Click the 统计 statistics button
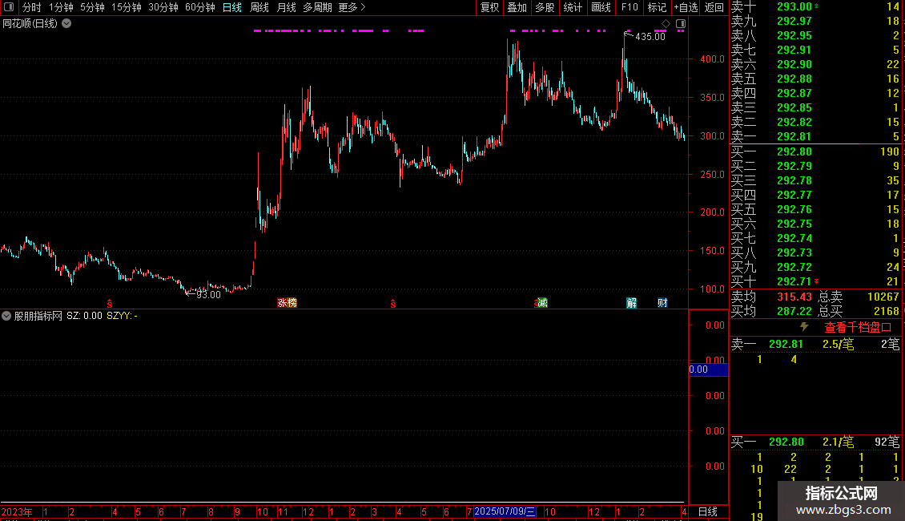This screenshot has height=521, width=905. tap(573, 7)
